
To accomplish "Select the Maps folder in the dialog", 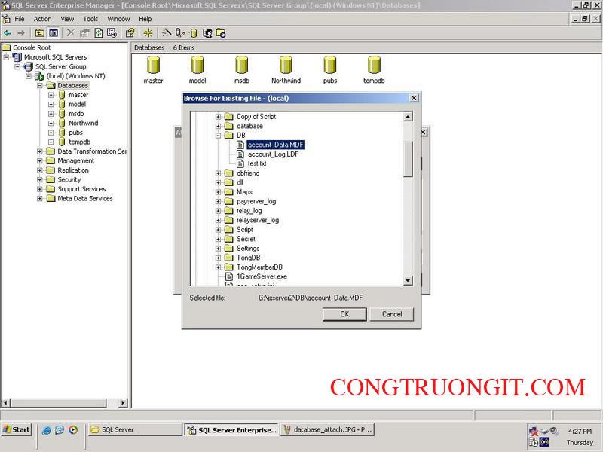I will pos(244,192).
